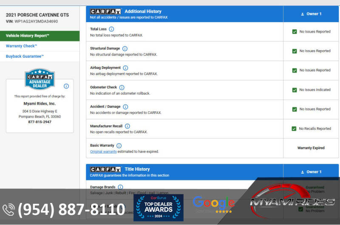This screenshot has height=225, width=340.
Task: Click Manufacturer Recall info icon
Action: coord(127,126)
